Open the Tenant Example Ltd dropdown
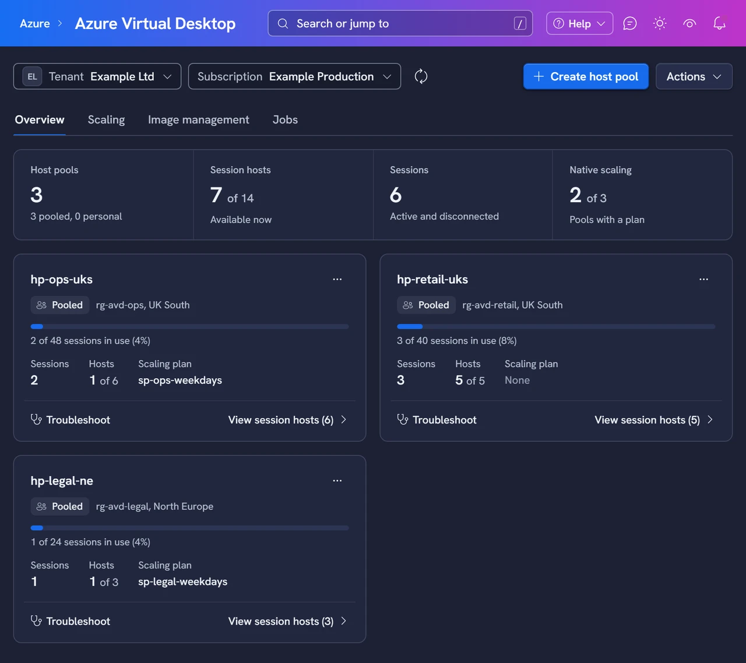 click(97, 76)
